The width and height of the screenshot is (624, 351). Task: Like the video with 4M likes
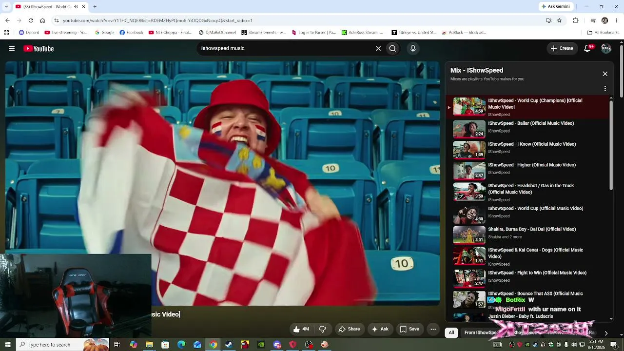(301, 329)
